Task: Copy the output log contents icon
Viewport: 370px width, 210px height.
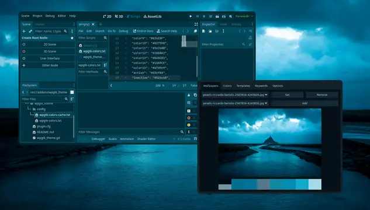Action: coord(195,95)
